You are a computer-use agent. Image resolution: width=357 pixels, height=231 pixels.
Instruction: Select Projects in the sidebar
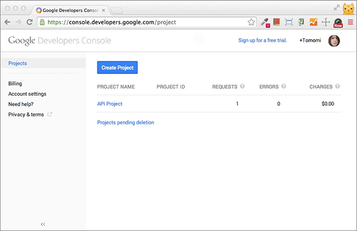point(18,63)
